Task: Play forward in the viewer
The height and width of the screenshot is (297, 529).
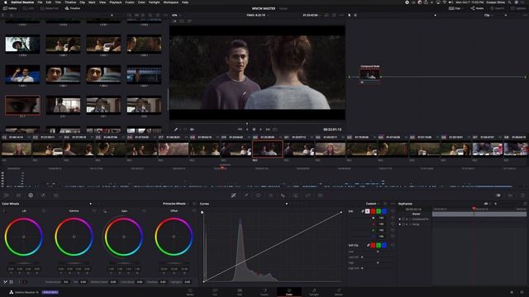Action: click(x=260, y=130)
